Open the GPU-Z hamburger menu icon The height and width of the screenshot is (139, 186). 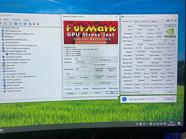coord(175,21)
